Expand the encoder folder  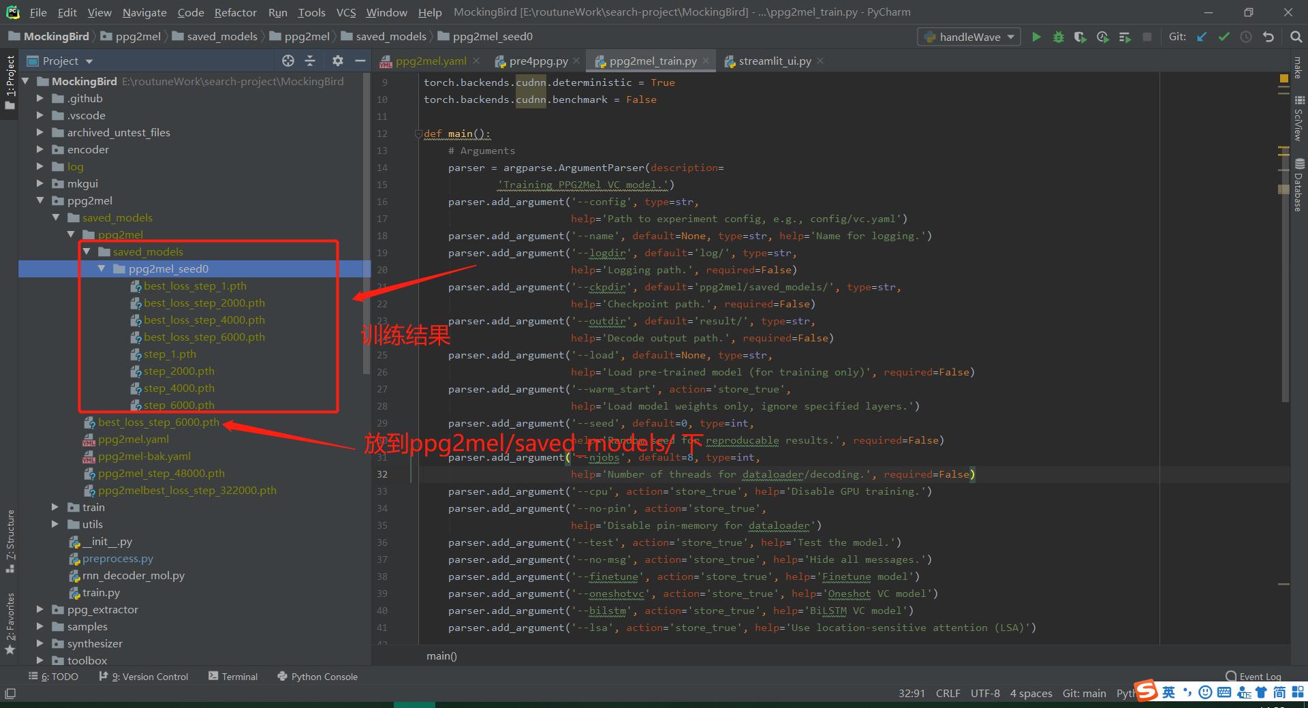(40, 149)
